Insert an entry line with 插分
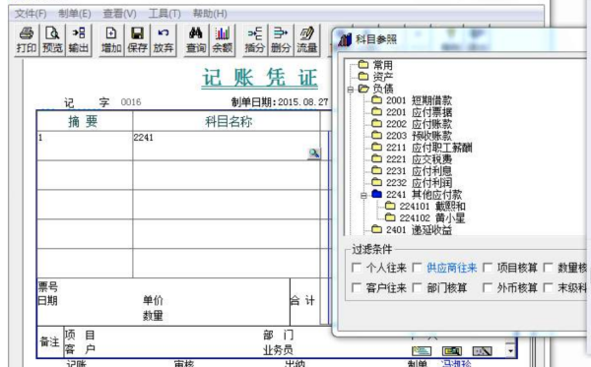Screen dimensions: 591x367 click(x=255, y=40)
